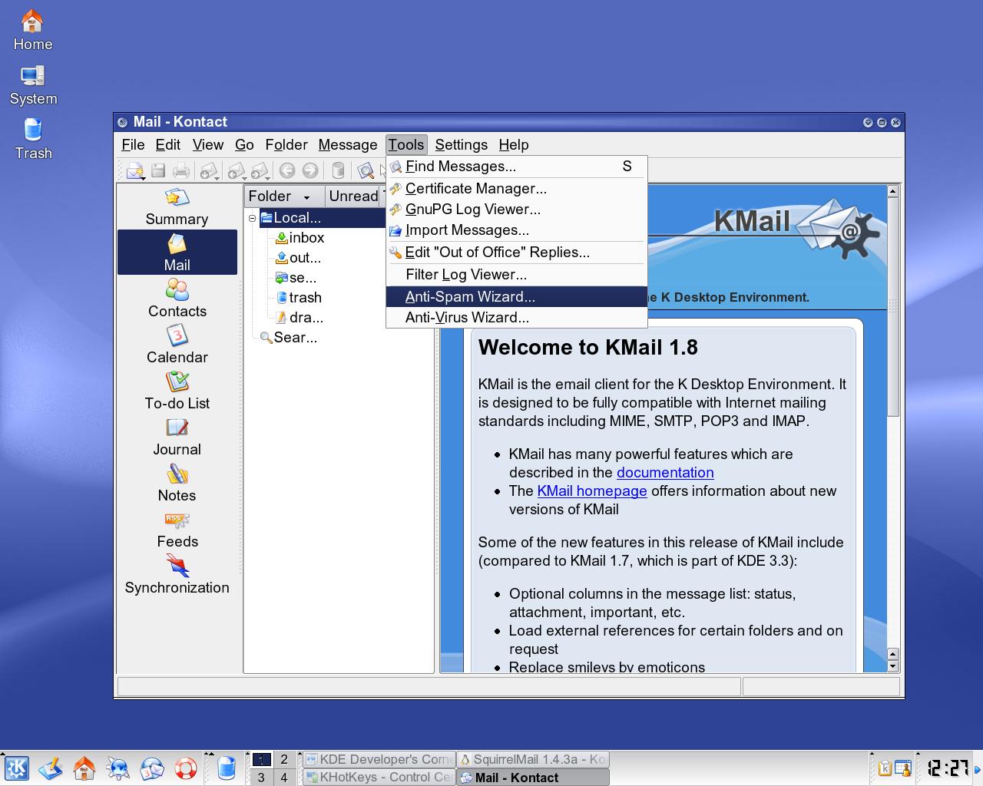
Task: Select the Searches folder entry
Action: [x=288, y=338]
